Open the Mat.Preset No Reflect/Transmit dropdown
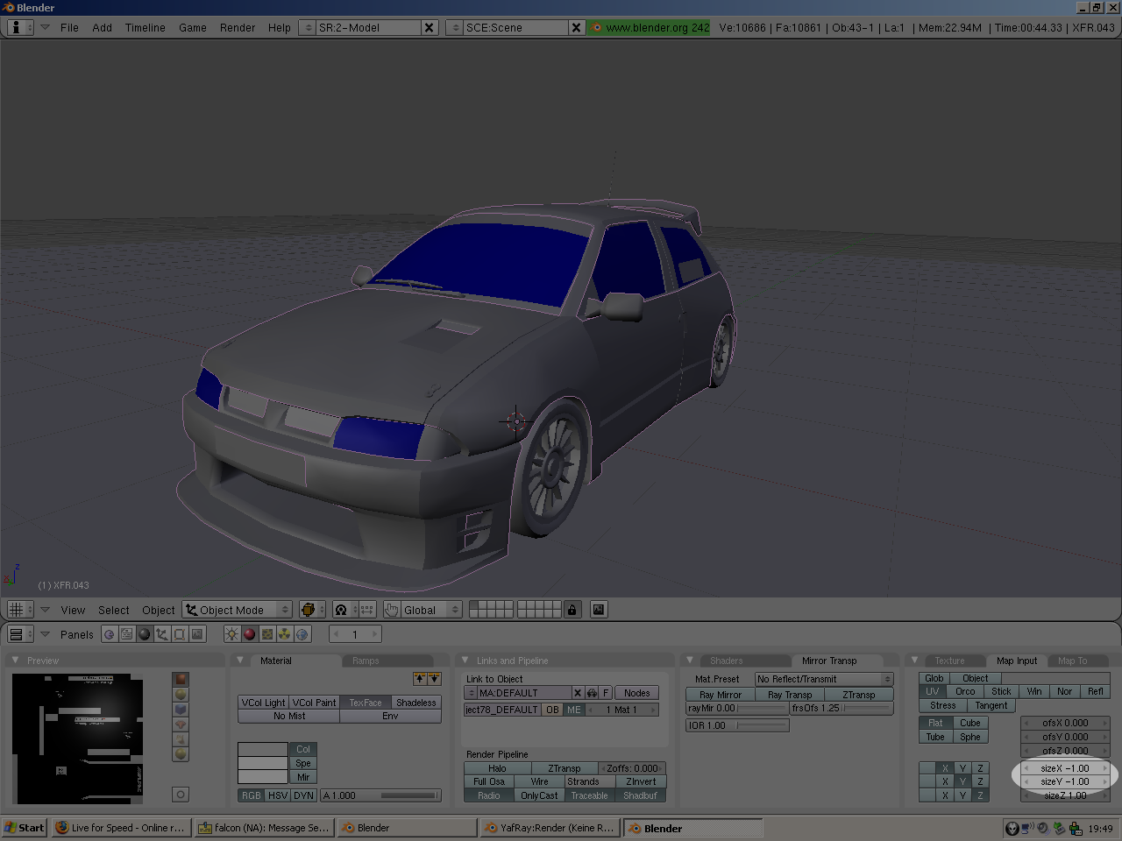Screen dimensions: 1122x841 824,679
